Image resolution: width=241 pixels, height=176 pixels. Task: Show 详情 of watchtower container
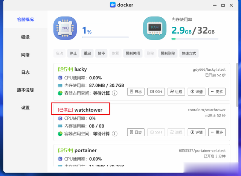tap(197, 132)
